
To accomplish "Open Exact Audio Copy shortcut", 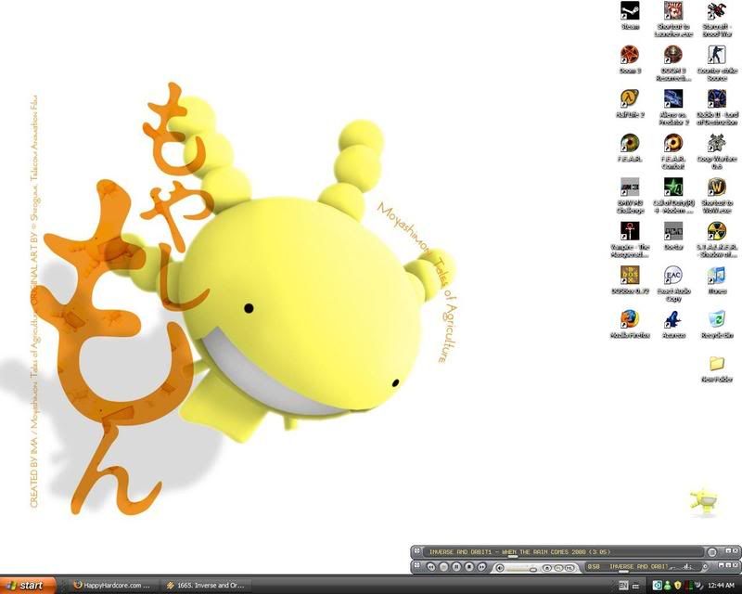I will tap(673, 276).
